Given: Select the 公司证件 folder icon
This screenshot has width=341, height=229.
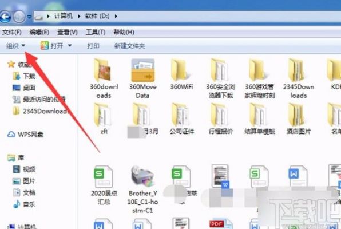Looking at the screenshot, I should click(181, 114).
